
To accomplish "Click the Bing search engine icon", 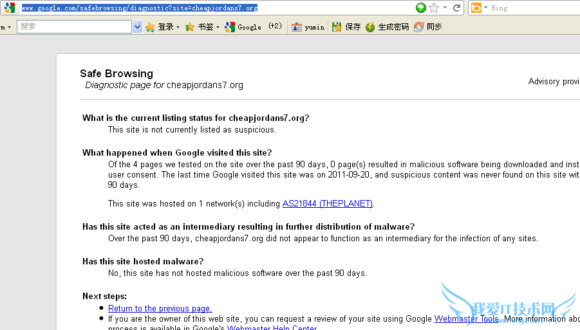I will tap(476, 8).
